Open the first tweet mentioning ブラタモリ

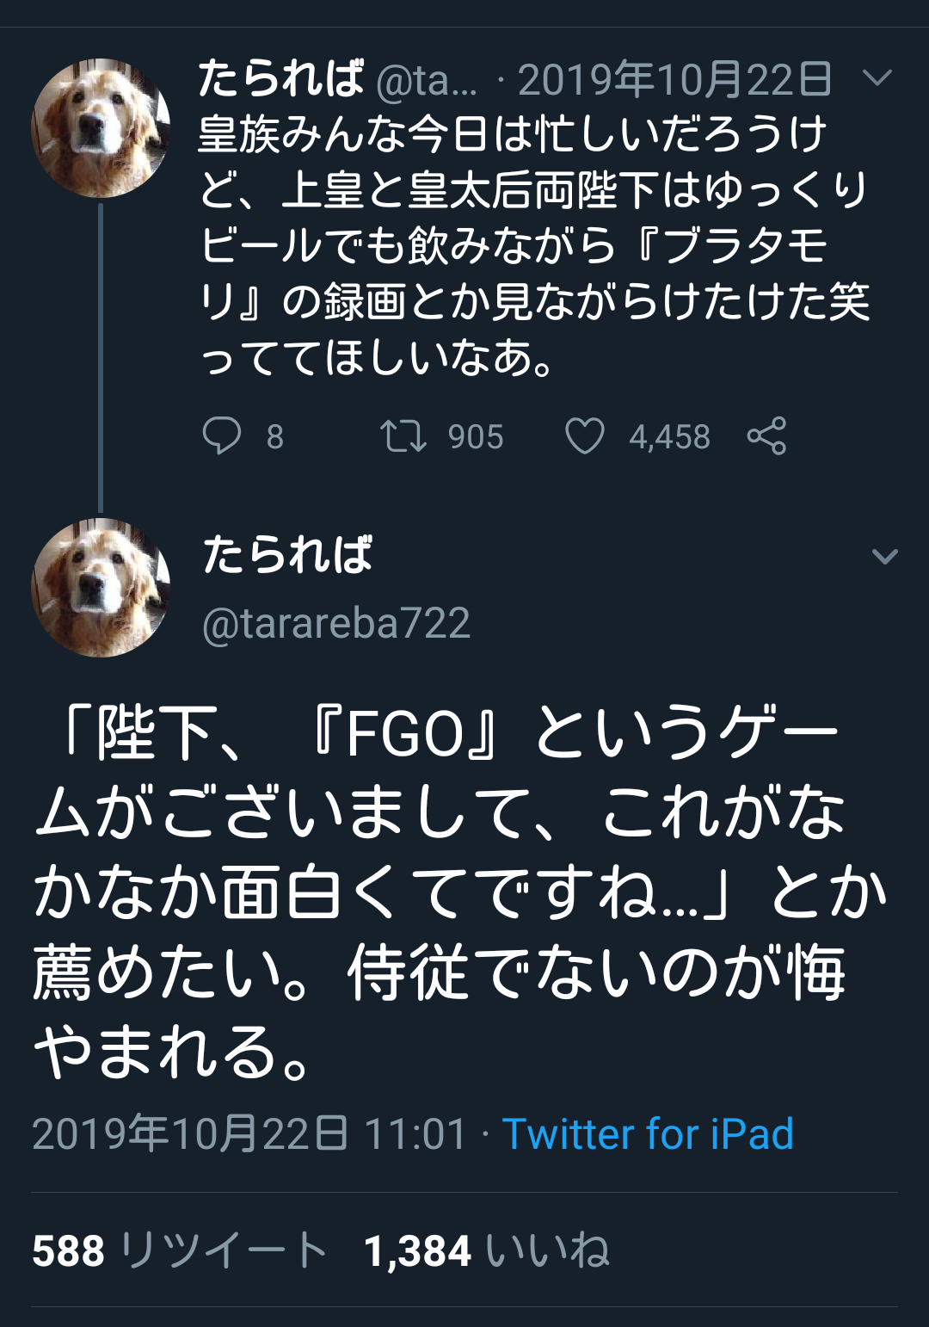[533, 245]
